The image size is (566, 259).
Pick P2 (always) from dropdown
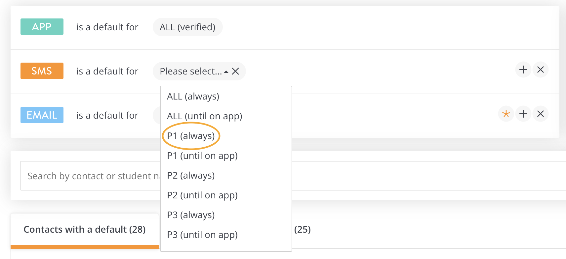(x=191, y=175)
